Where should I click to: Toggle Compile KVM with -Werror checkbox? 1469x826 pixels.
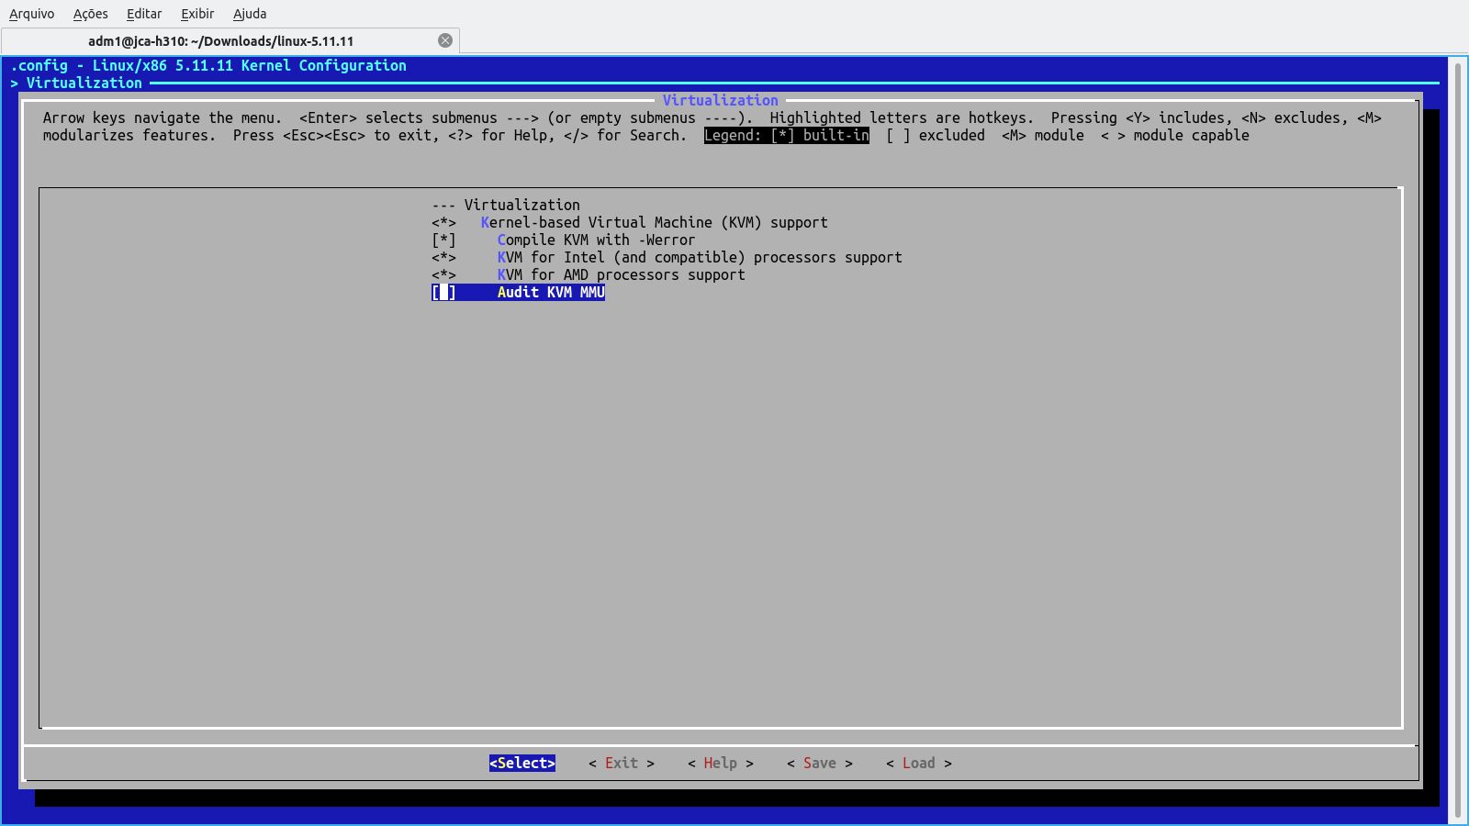click(x=443, y=240)
